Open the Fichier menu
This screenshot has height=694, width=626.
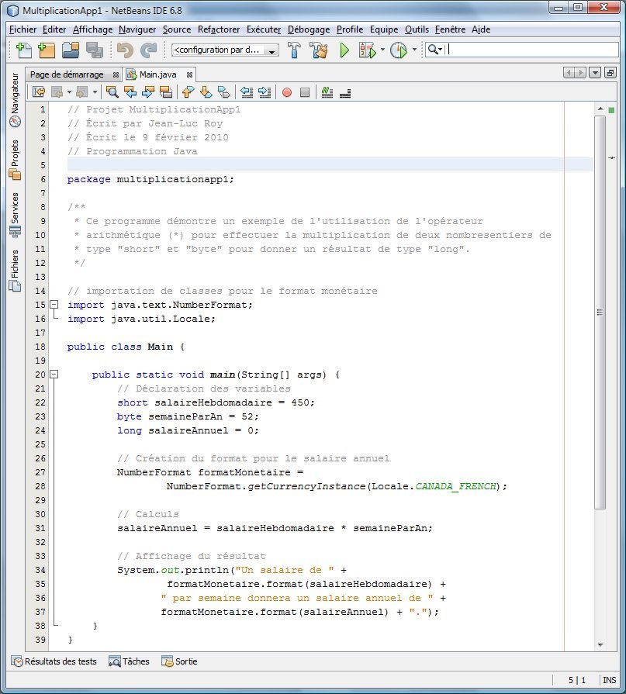[x=22, y=29]
